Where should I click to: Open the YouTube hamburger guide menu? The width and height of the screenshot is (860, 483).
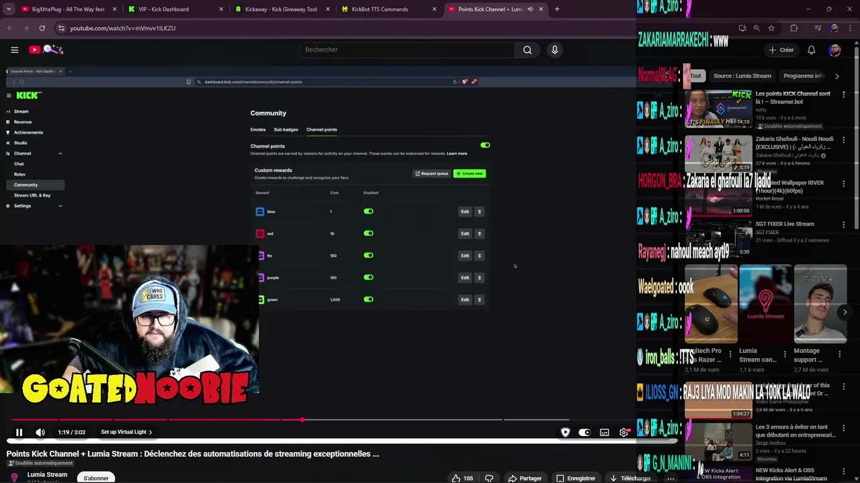pos(14,50)
